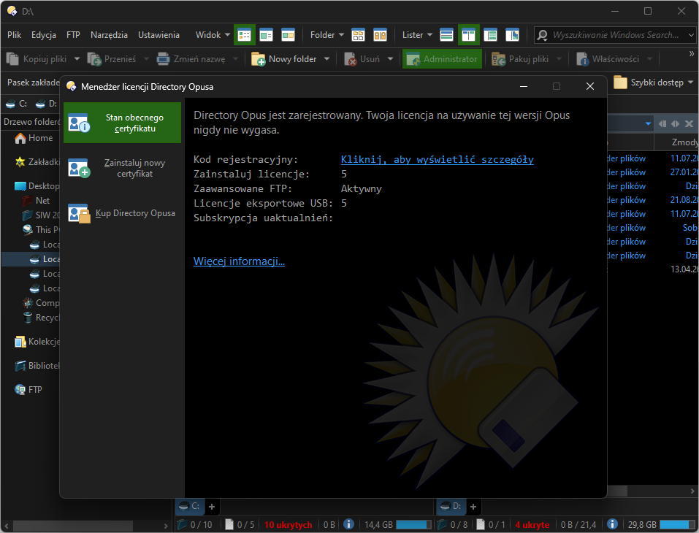Close the Menedżer licencji dialog
The height and width of the screenshot is (533, 699).
pos(590,86)
